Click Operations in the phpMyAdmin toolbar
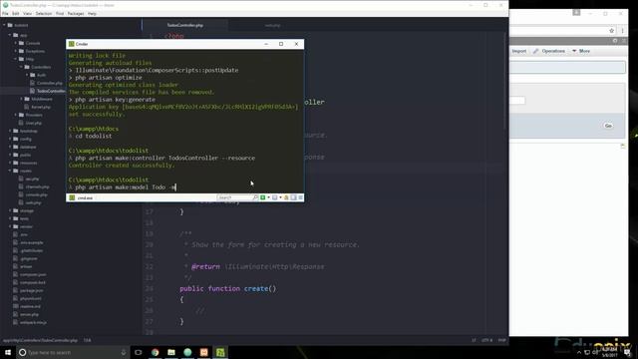 (x=549, y=51)
